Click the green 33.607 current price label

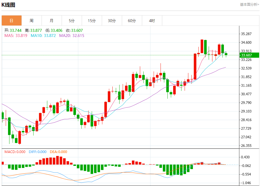pos(249,55)
